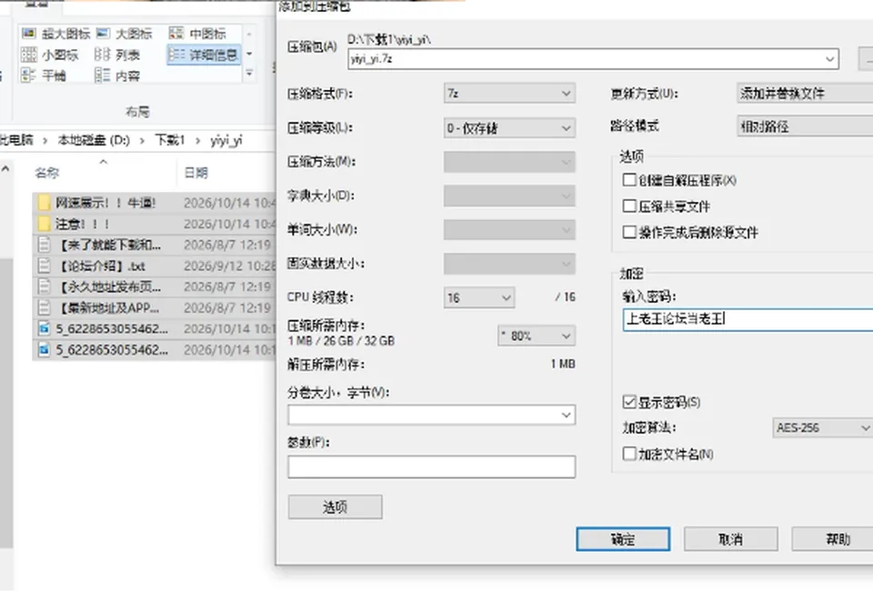Open the 压缩等级 dropdown (0 - 仅存储)
This screenshot has height=592, width=873.
click(x=509, y=128)
